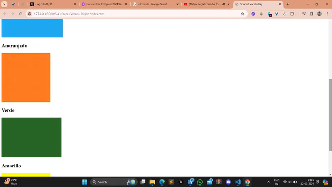Click the Verde heading text
Viewport: 332px width, 187px height.
click(x=8, y=110)
